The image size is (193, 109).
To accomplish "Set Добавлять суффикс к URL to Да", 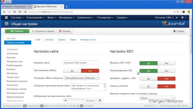I will [x=148, y=79].
